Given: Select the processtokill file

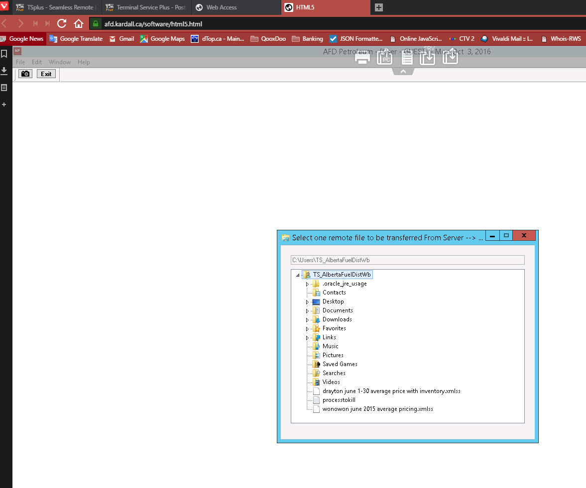Looking at the screenshot, I should tap(339, 400).
